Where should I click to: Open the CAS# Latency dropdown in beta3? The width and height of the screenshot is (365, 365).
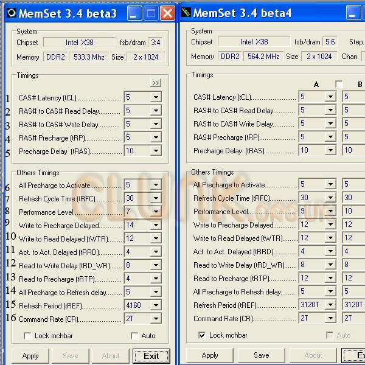156,98
